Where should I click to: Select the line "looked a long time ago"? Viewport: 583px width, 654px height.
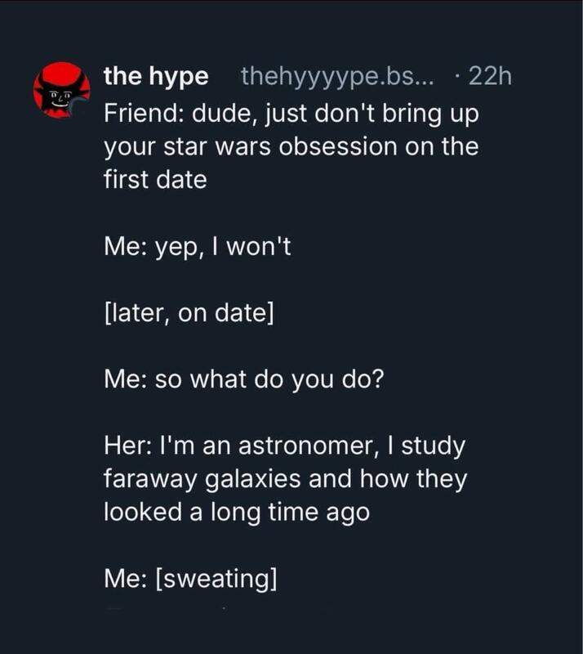tap(237, 513)
